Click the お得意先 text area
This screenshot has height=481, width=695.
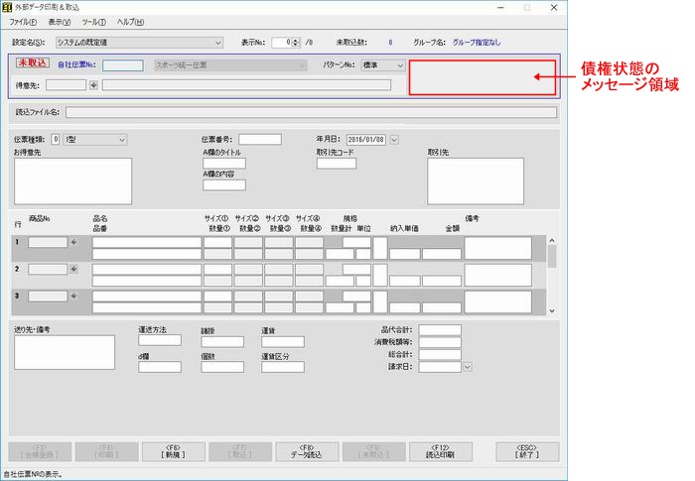tap(72, 181)
